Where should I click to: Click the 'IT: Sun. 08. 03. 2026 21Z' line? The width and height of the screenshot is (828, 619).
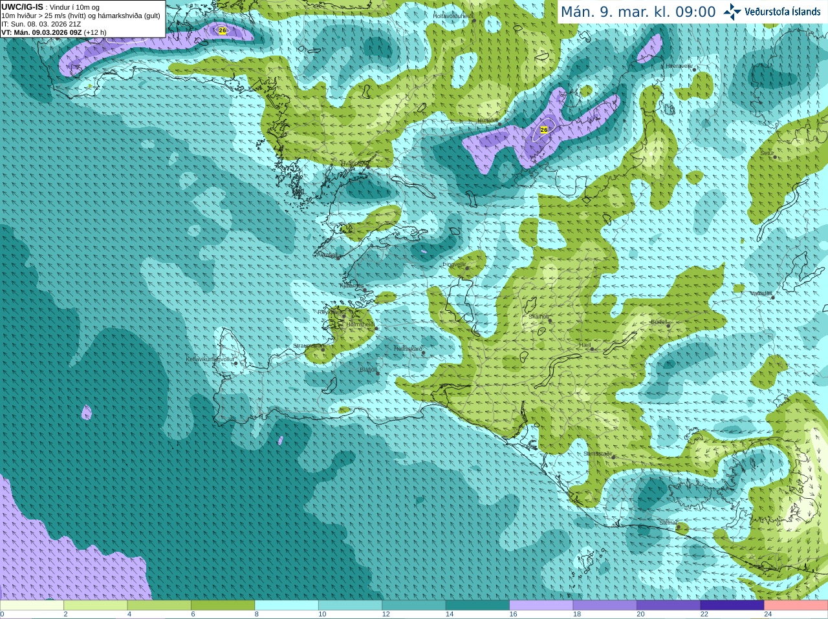pyautogui.click(x=41, y=24)
